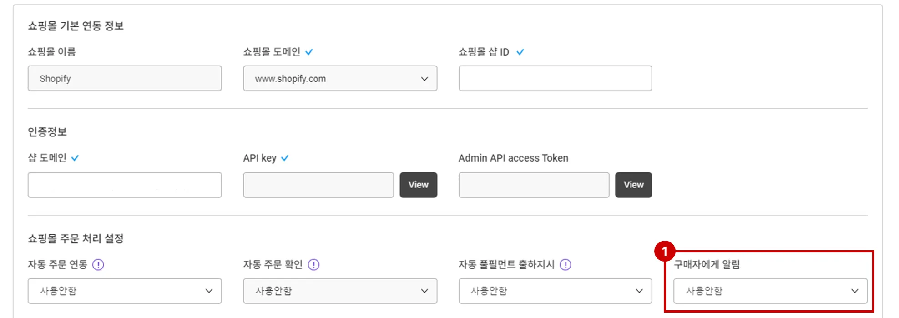Click info icon beside 자동 주문 연동
This screenshot has width=899, height=318.
[x=98, y=264]
